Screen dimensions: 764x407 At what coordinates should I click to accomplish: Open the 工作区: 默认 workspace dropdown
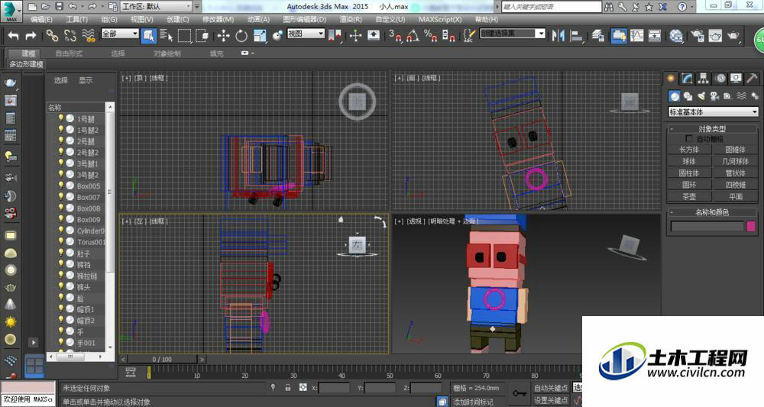(156, 6)
